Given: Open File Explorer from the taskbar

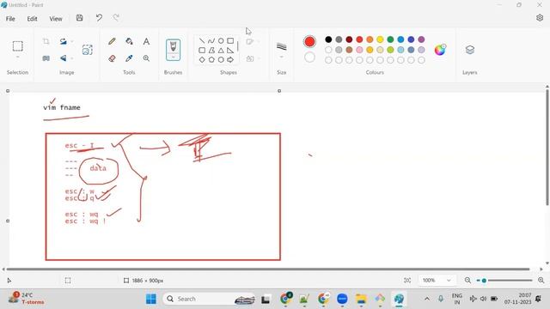Looking at the screenshot, I should [x=361, y=299].
